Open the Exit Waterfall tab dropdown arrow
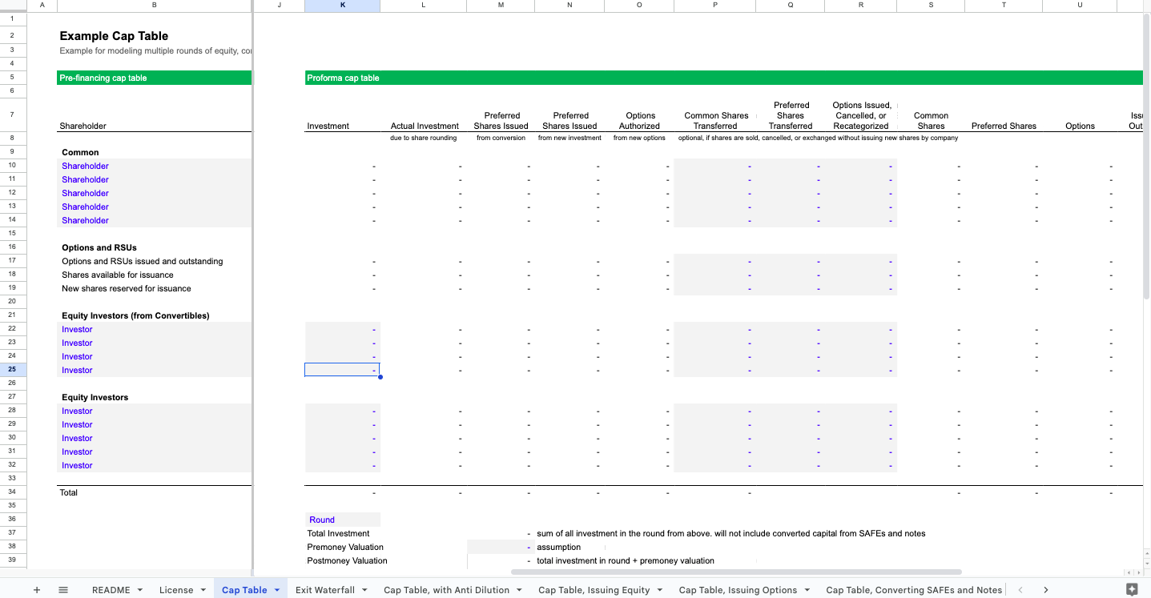 point(365,590)
